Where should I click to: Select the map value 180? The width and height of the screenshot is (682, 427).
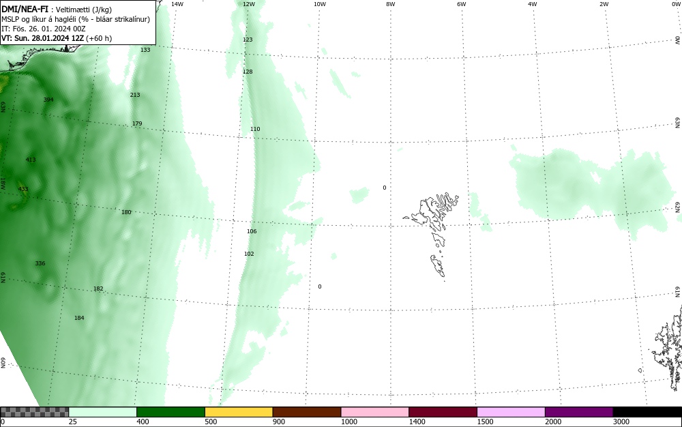pyautogui.click(x=126, y=212)
